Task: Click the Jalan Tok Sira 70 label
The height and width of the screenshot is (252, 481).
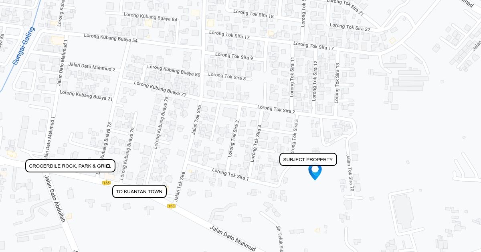Action: [350, 172]
